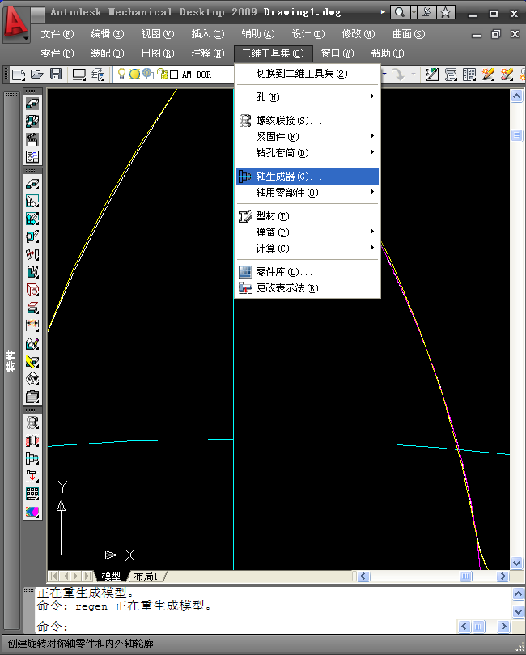Toggle the layer lock padlock icon
This screenshot has height=655, width=526.
pos(163,74)
